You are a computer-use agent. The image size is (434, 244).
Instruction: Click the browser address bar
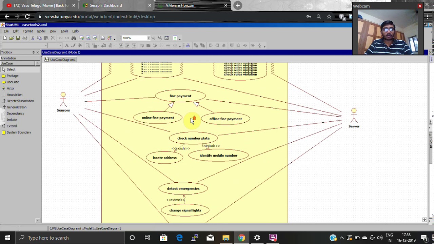(170, 17)
